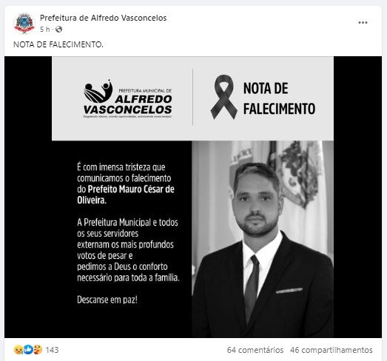The width and height of the screenshot is (387, 361).
Task: Click the "5 h" post timestamp
Action: (x=44, y=30)
